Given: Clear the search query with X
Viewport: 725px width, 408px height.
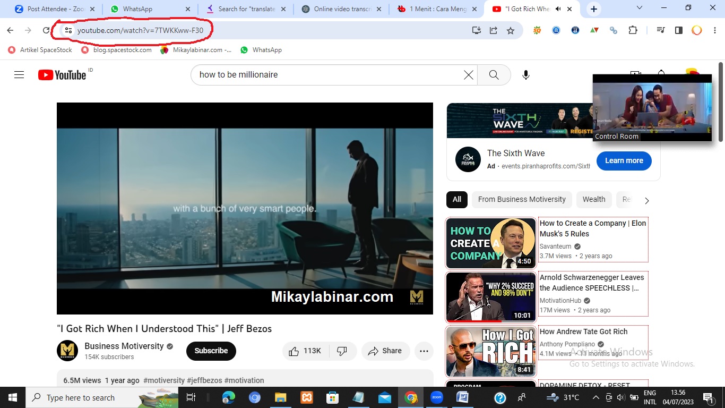Looking at the screenshot, I should [x=469, y=75].
